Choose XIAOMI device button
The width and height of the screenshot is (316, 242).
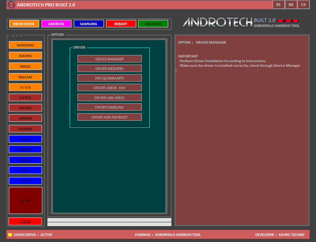click(25, 56)
